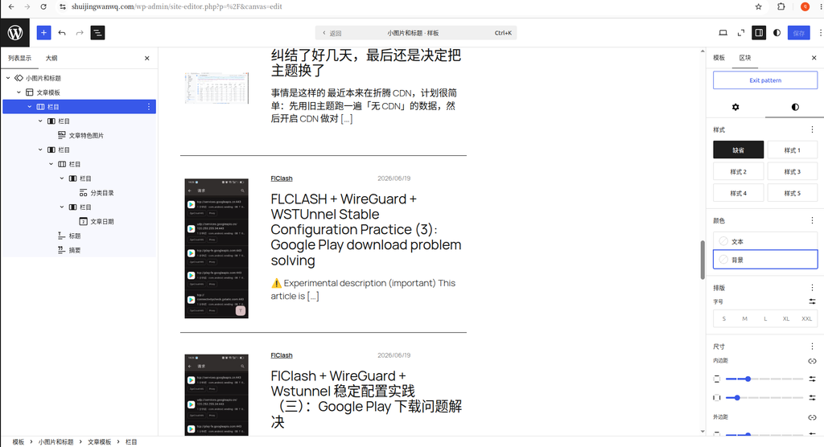This screenshot has height=447, width=824.
Task: Open the 背景 background color picker
Action: click(x=765, y=260)
